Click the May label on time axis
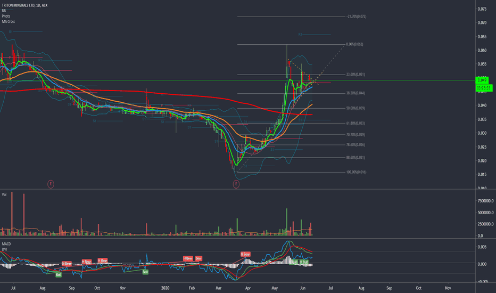This screenshot has height=293, width=496. tap(275, 288)
